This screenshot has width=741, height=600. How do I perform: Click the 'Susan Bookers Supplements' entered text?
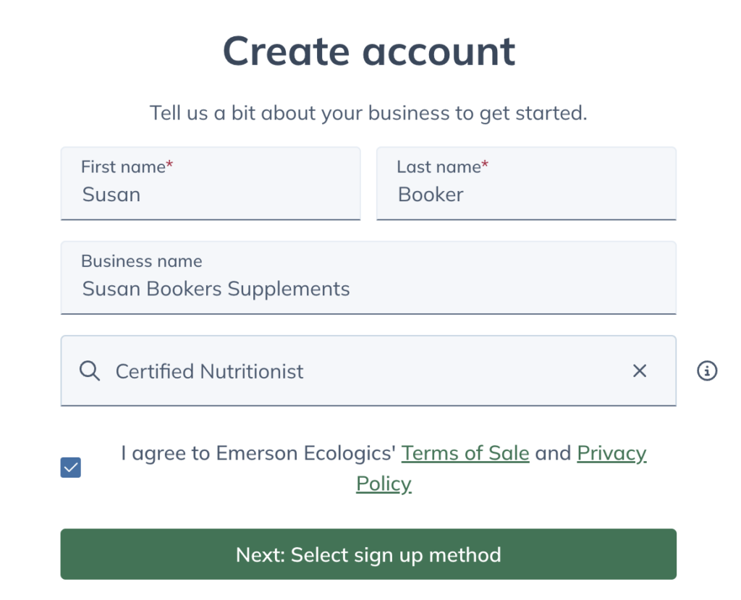tap(216, 289)
